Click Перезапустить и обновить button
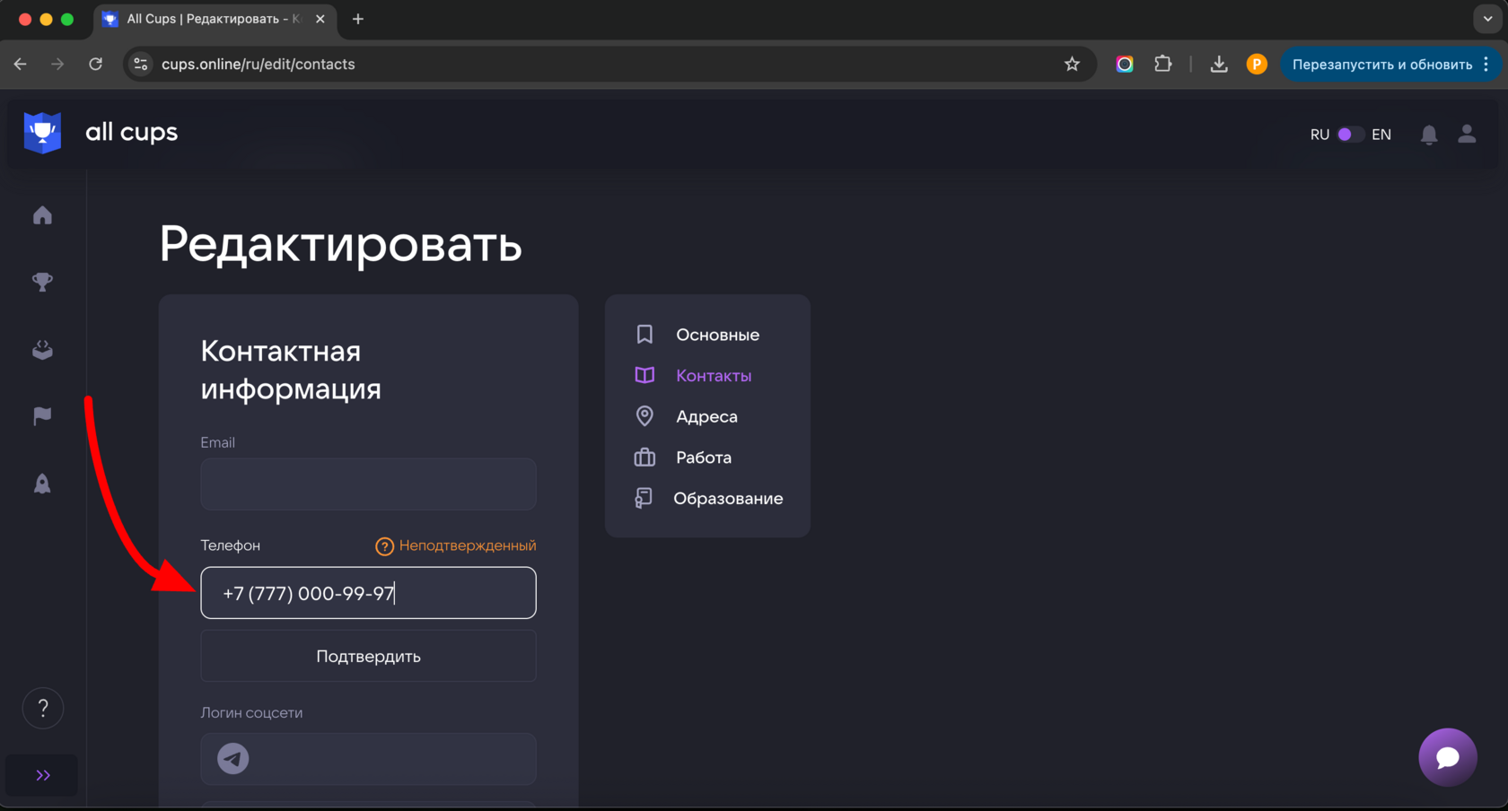Image resolution: width=1508 pixels, height=811 pixels. [x=1381, y=65]
